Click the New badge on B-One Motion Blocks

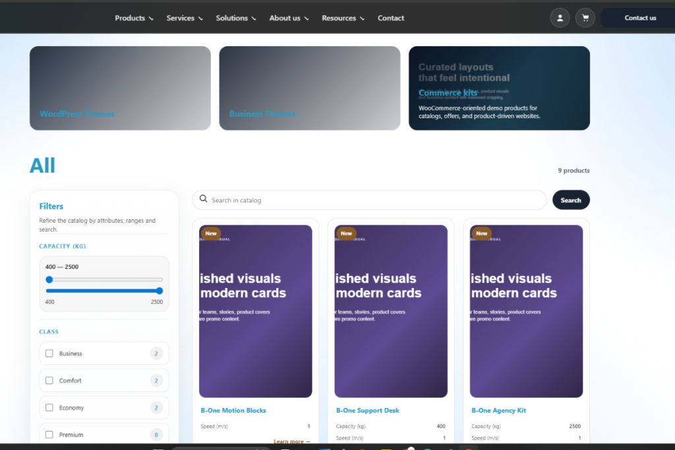211,233
